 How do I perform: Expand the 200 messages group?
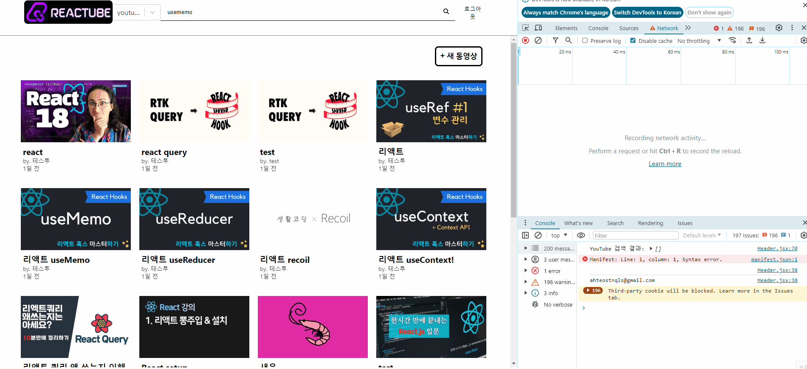pyautogui.click(x=525, y=248)
